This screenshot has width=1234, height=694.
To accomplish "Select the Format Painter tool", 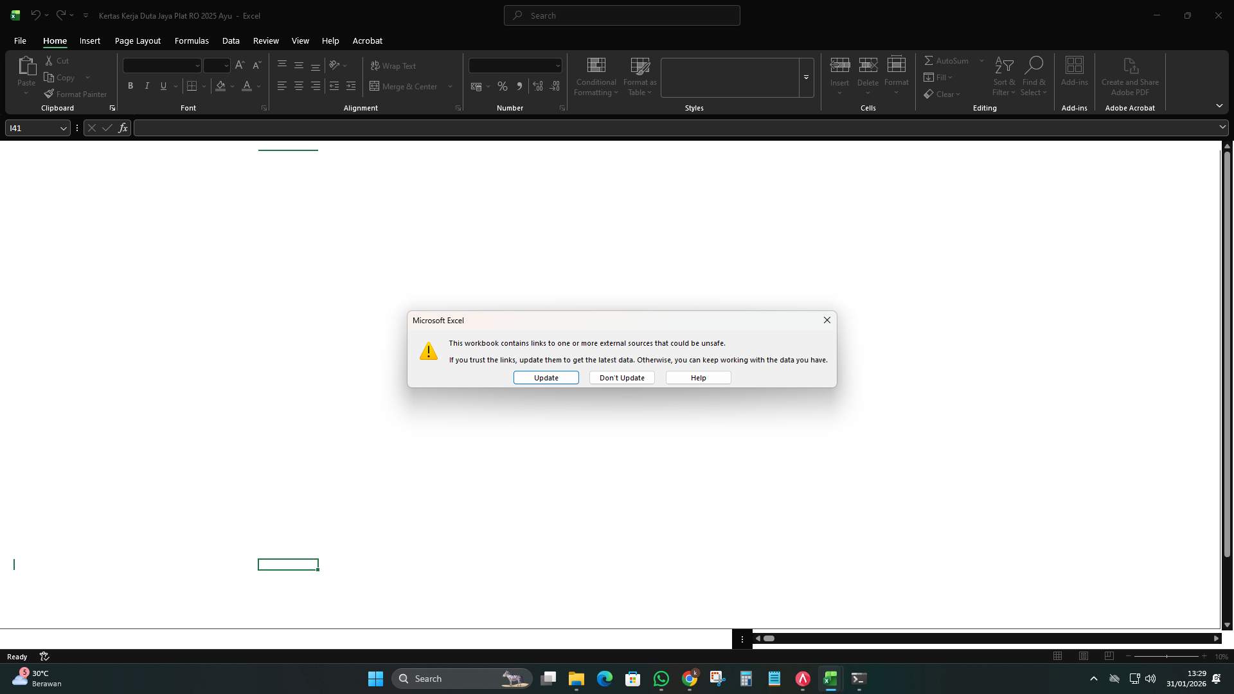I will 75,94.
